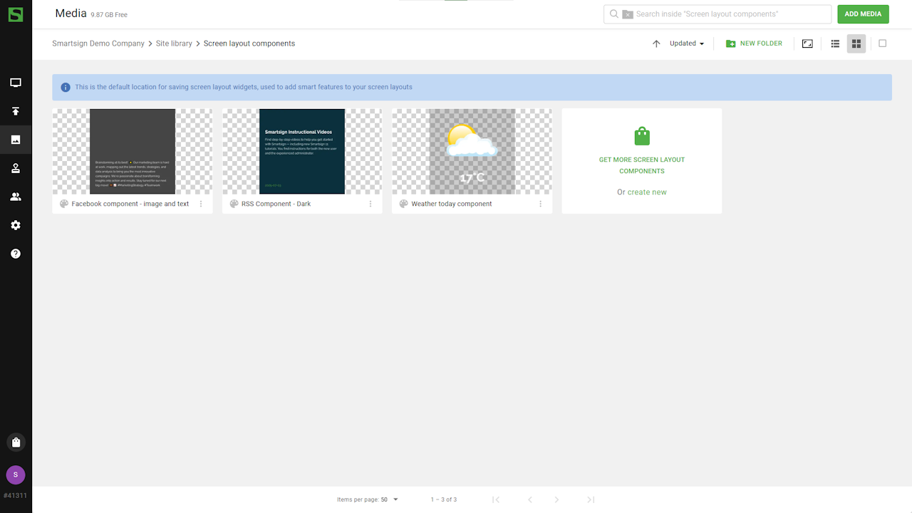The width and height of the screenshot is (912, 513).
Task: Open the help question mark icon
Action: [16, 254]
